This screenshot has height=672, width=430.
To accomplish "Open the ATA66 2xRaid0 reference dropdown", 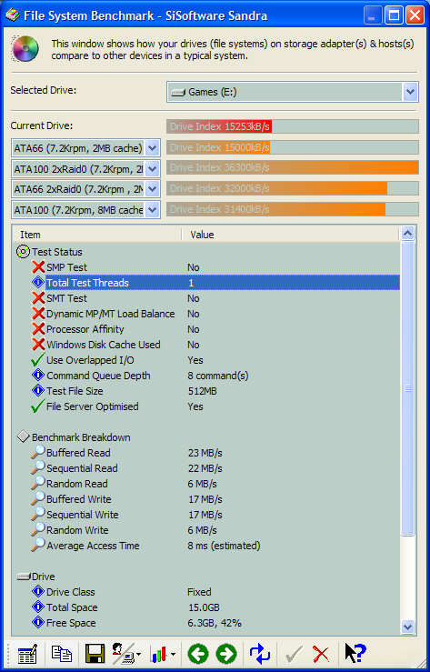I will [152, 188].
